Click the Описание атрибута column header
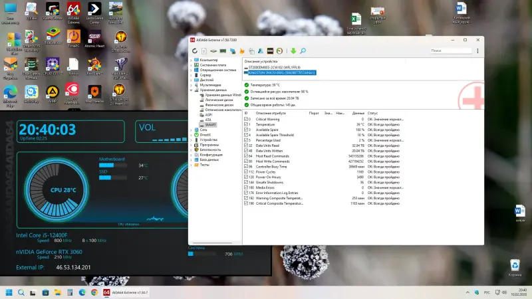Image resolution: width=532 pixels, height=299 pixels. click(271, 113)
